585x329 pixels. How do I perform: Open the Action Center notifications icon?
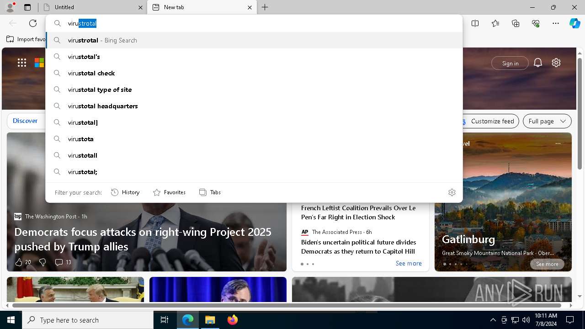(x=570, y=320)
